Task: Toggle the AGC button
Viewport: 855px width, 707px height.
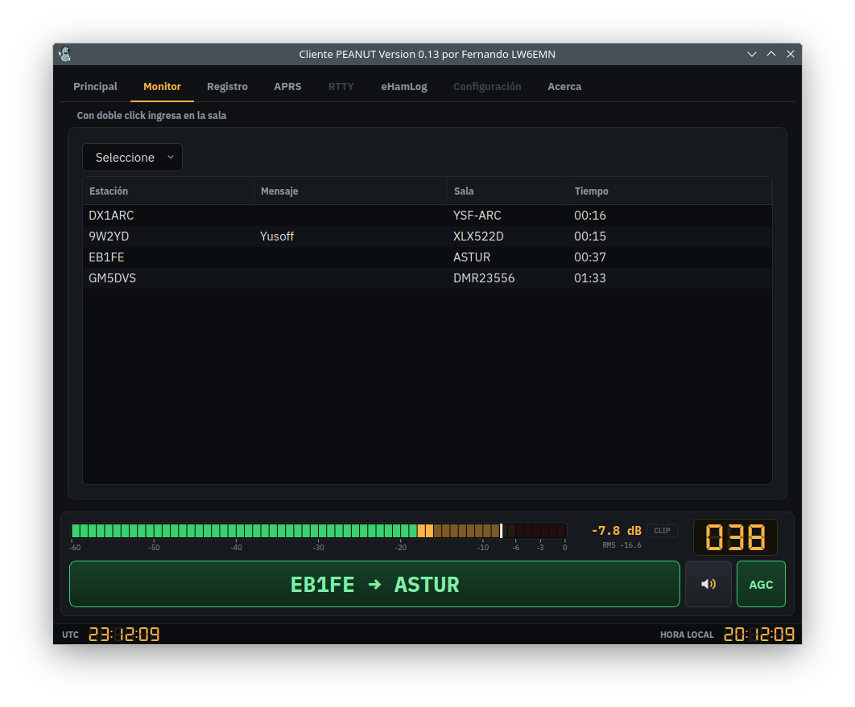Action: [x=761, y=584]
